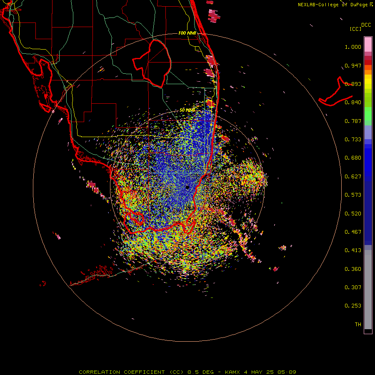This screenshot has width=375, height=375.
Task: Pick the light pink top color bar segment
Action: [368, 44]
